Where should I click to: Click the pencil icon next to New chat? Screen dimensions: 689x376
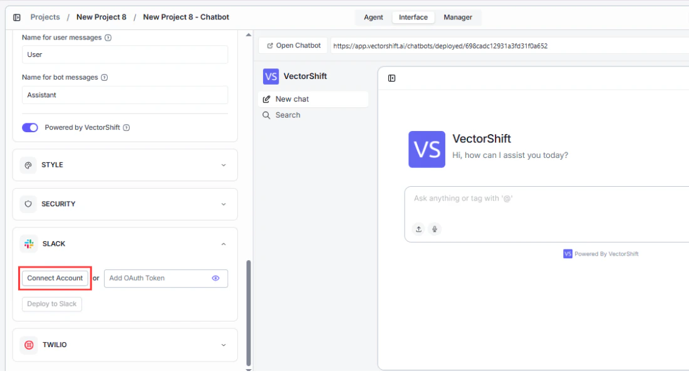(266, 100)
